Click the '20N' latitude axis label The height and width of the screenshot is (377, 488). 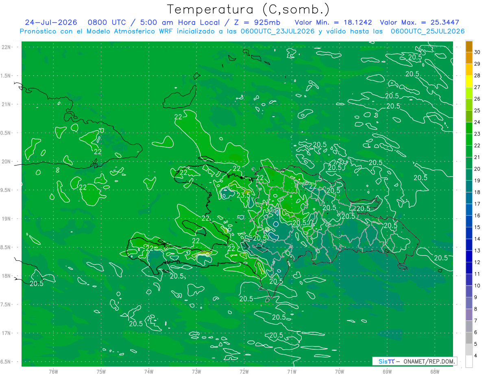pyautogui.click(x=7, y=161)
